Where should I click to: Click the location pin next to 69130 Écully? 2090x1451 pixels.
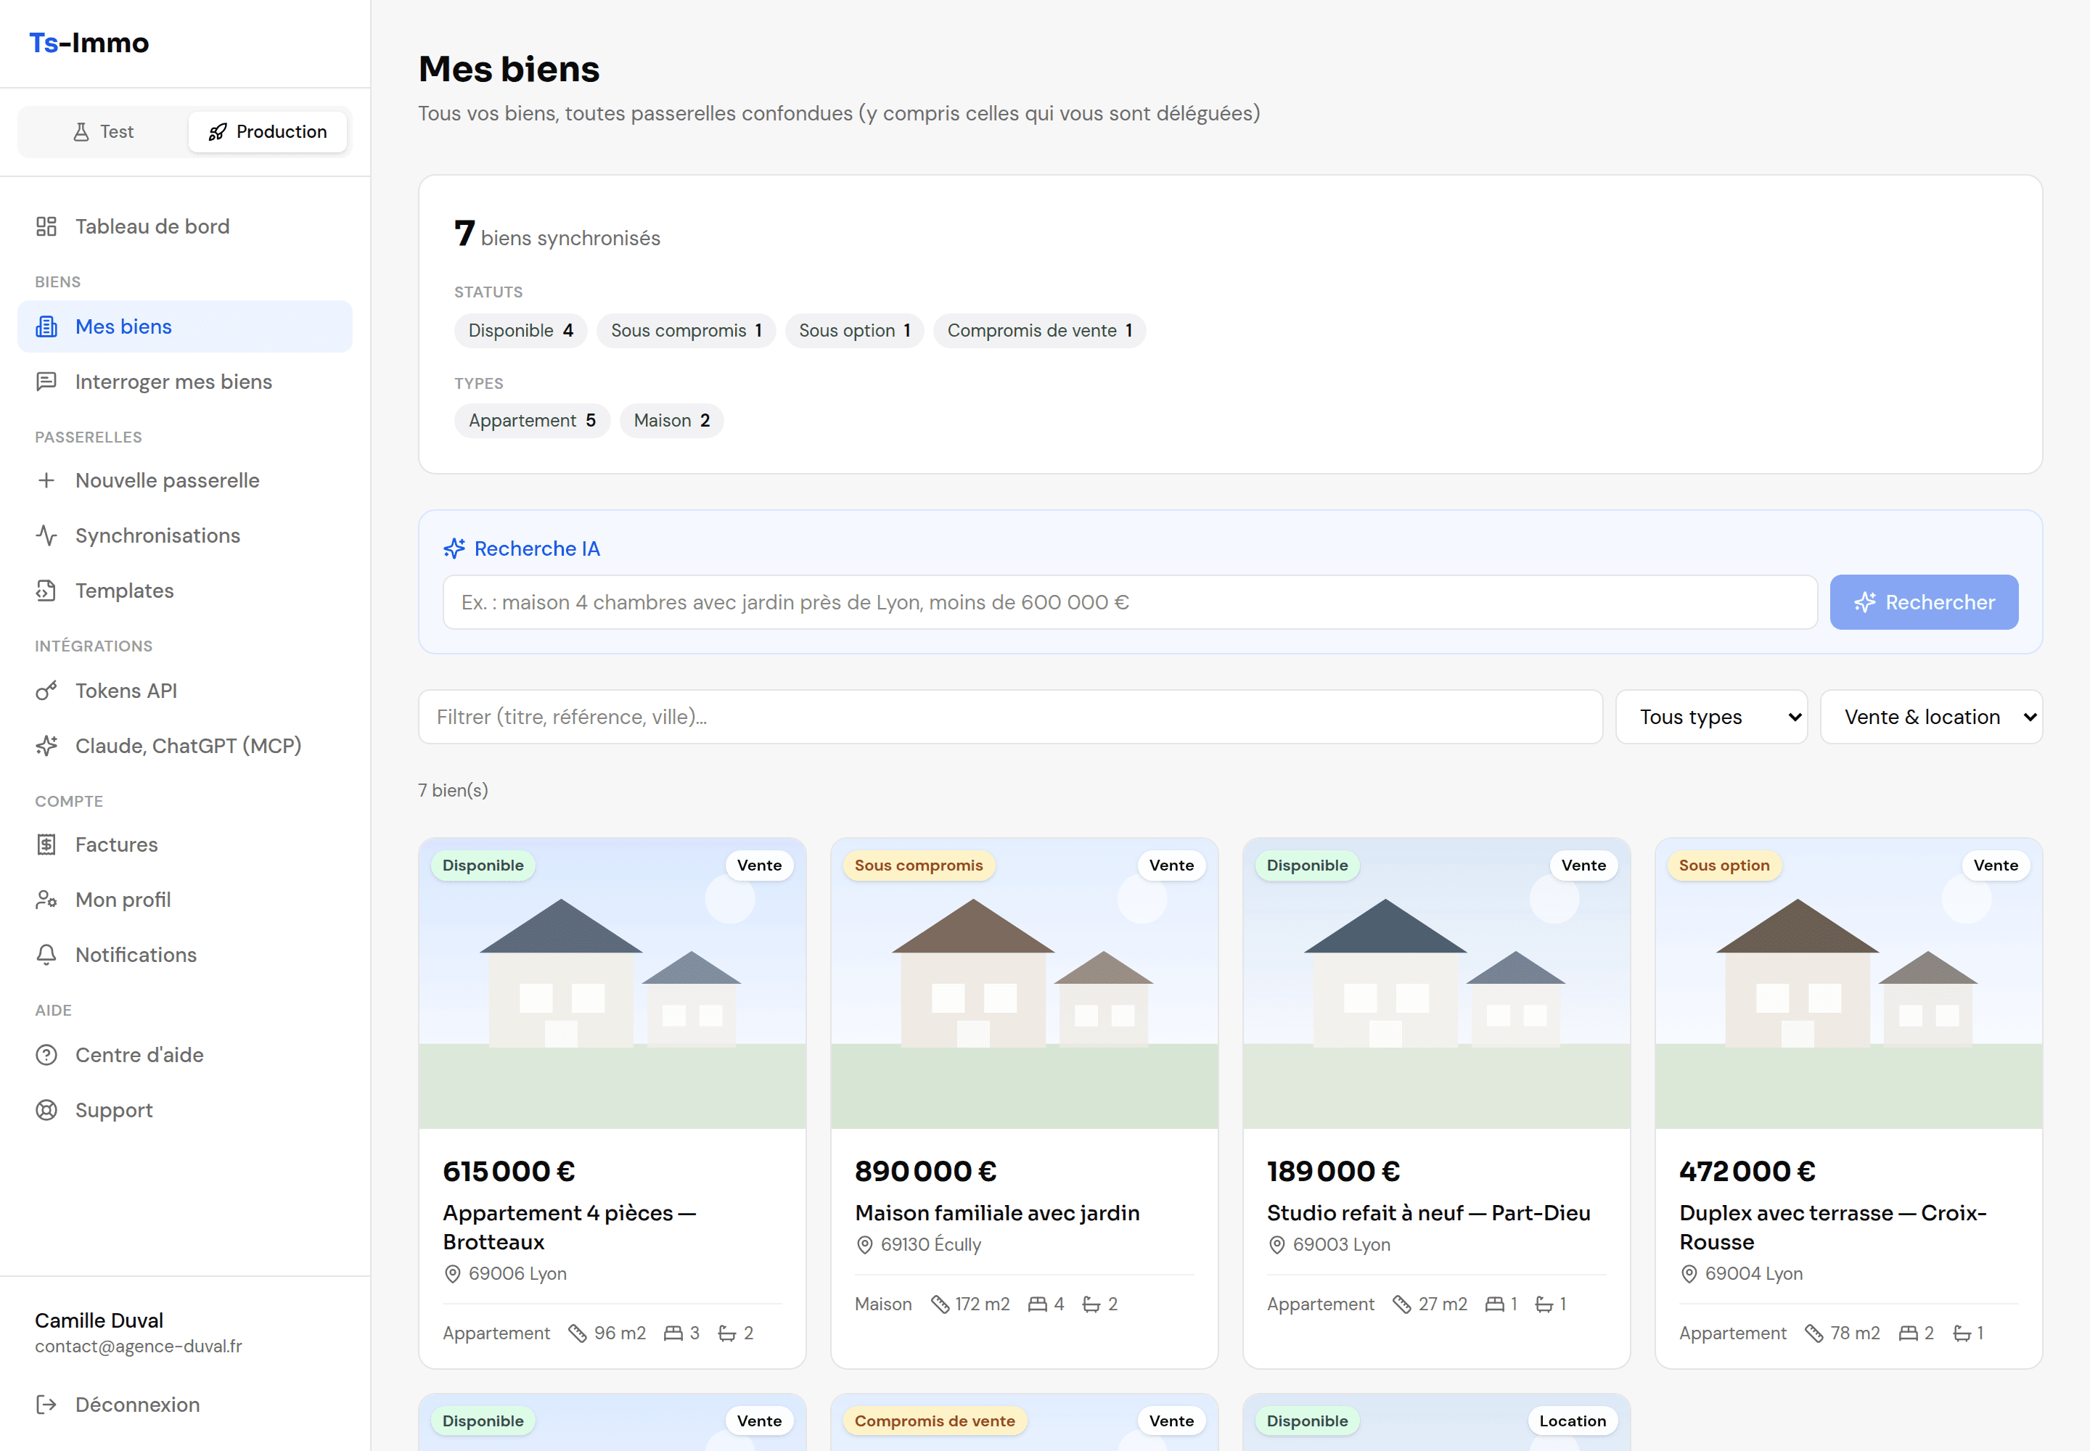point(865,1245)
